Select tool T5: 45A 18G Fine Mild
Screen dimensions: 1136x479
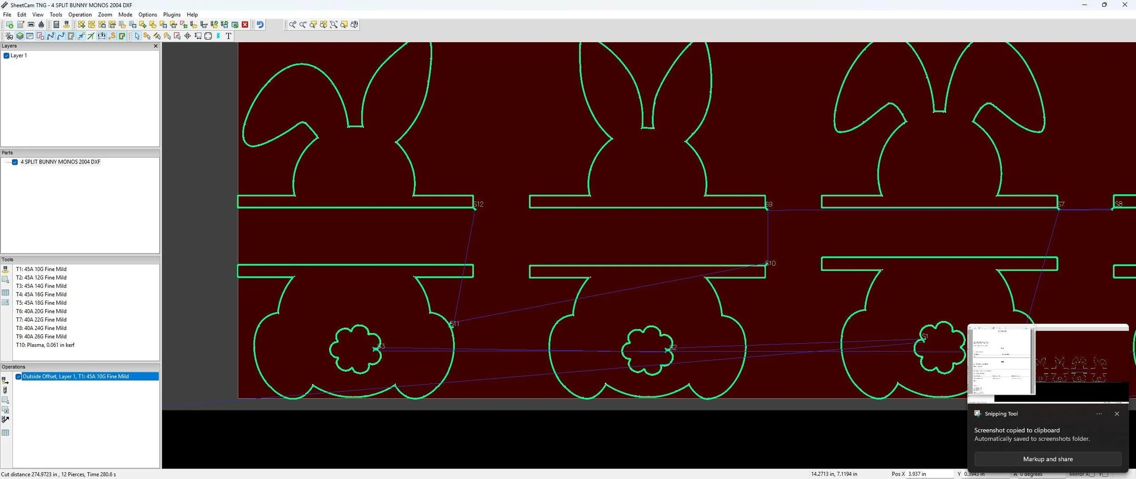click(x=41, y=303)
